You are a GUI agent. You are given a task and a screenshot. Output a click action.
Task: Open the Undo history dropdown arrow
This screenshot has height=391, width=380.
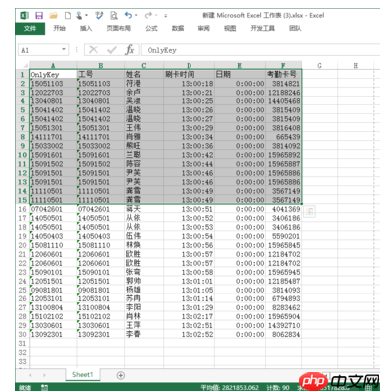tap(136, 16)
